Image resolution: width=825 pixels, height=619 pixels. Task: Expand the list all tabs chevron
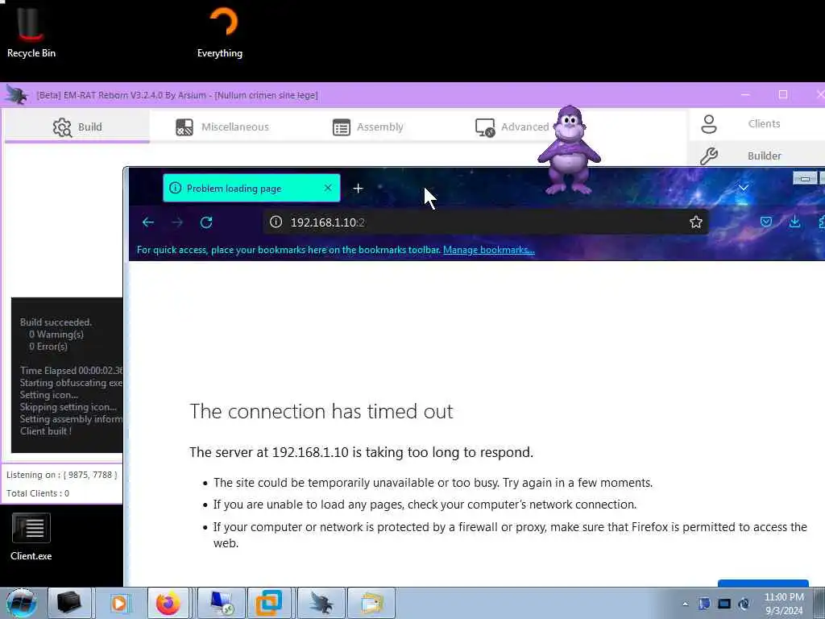pyautogui.click(x=743, y=188)
